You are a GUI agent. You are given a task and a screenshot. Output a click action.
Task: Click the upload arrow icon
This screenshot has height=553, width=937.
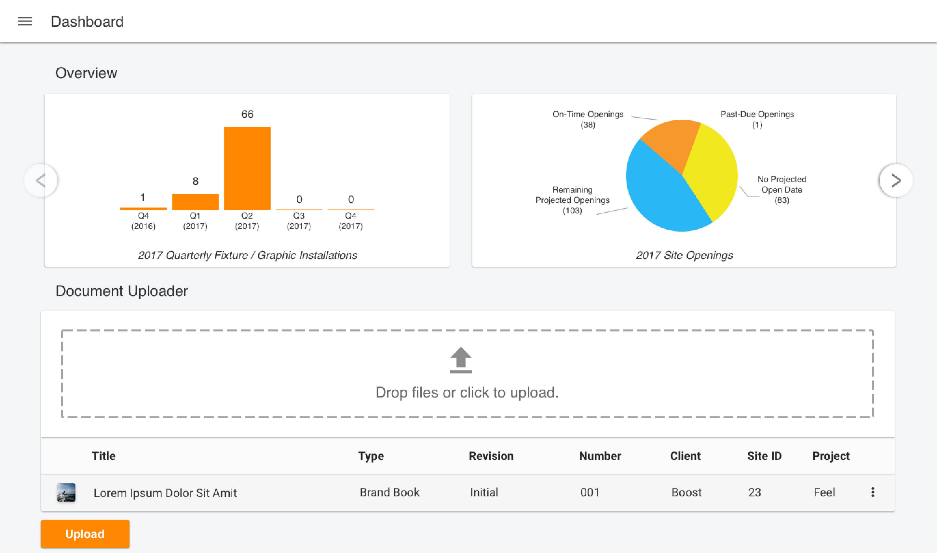(461, 360)
